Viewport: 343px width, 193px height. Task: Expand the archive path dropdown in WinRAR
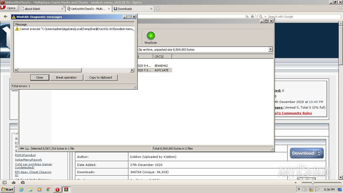[x=270, y=49]
